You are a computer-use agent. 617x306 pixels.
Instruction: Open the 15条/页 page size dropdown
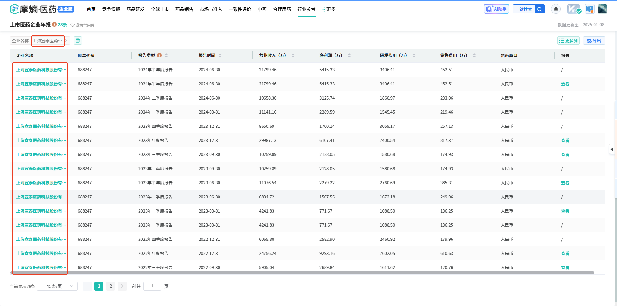click(x=57, y=286)
